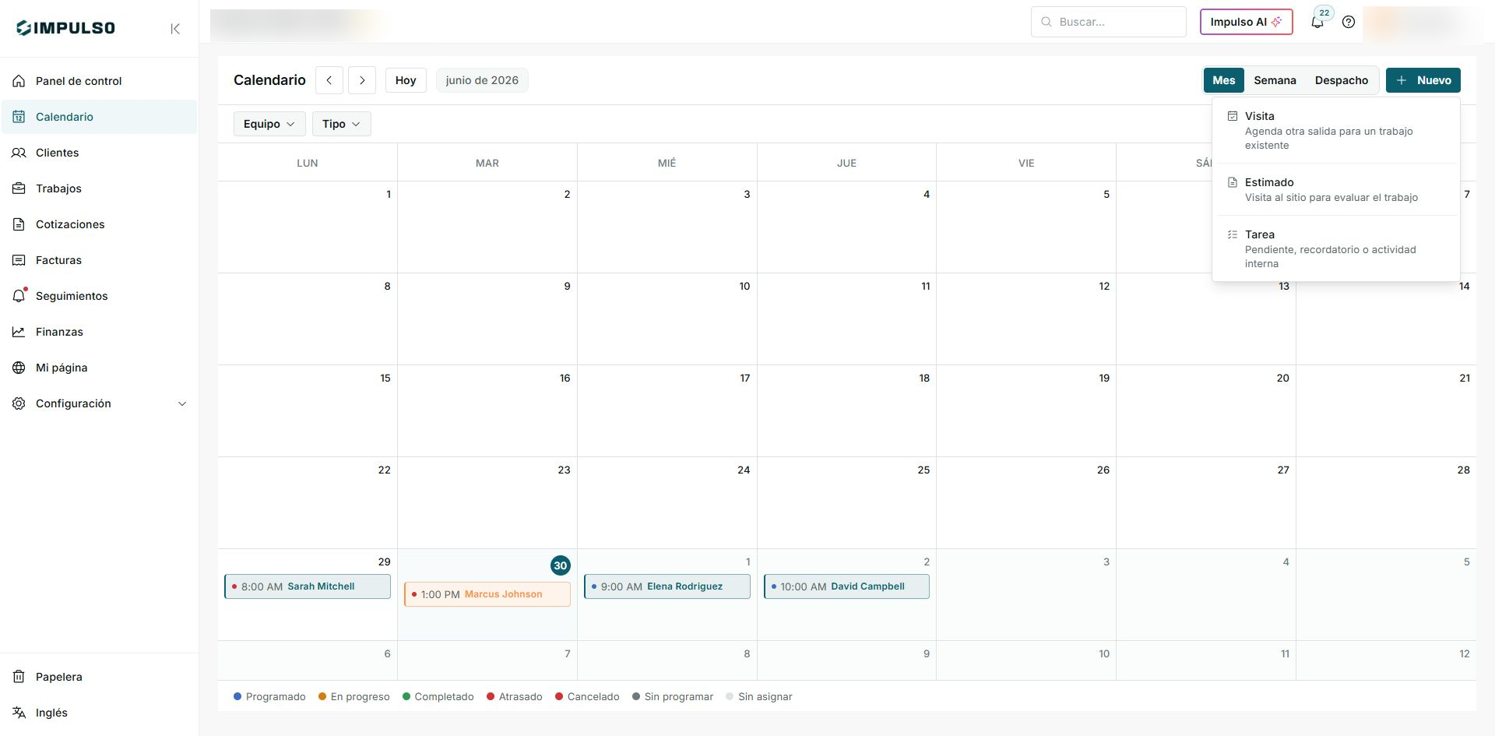Open Sarah Mitchell 8:00 AM event
Screen dimensions: 1495x736
(x=308, y=586)
